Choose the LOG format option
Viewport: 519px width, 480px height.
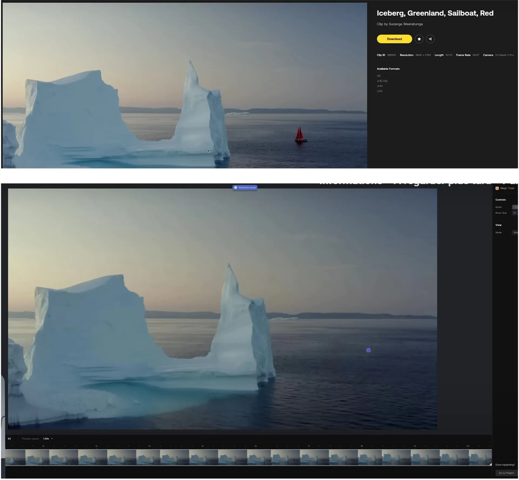380,91
